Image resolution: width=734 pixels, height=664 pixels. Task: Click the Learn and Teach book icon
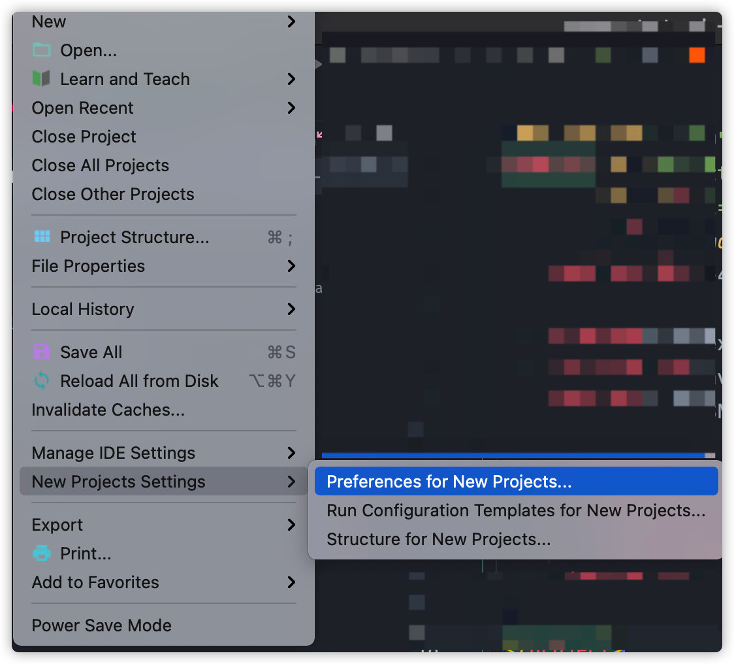pos(42,79)
